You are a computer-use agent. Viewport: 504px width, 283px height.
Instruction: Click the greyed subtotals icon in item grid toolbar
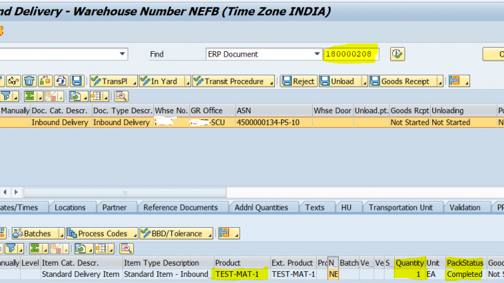pyautogui.click(x=56, y=248)
